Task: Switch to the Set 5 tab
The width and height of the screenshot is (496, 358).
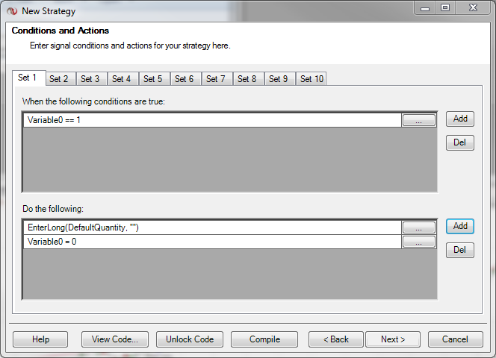Action: coord(153,79)
